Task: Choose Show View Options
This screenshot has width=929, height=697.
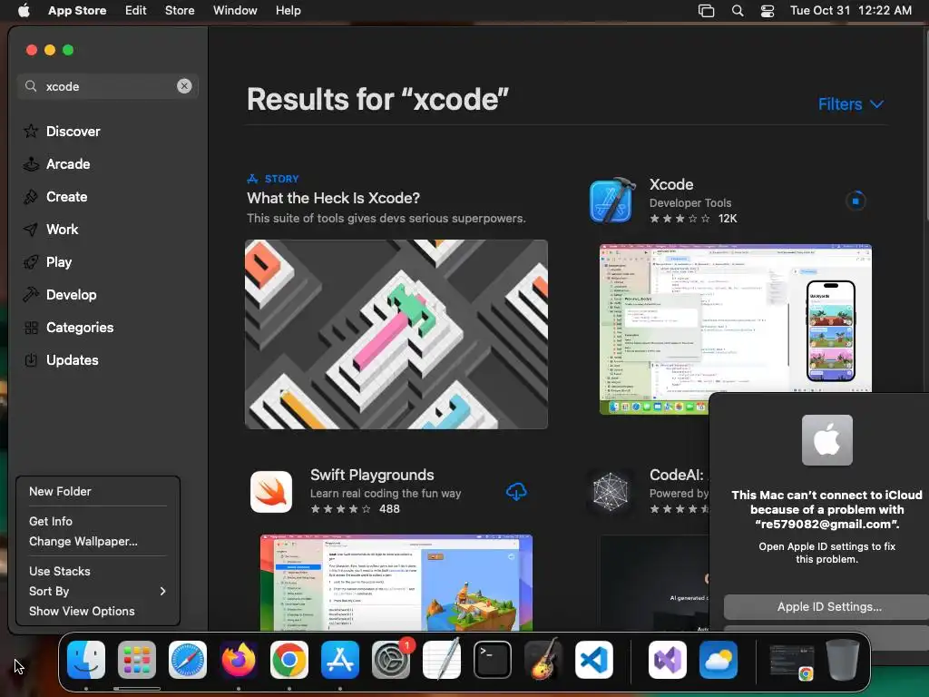Action: pyautogui.click(x=98, y=611)
